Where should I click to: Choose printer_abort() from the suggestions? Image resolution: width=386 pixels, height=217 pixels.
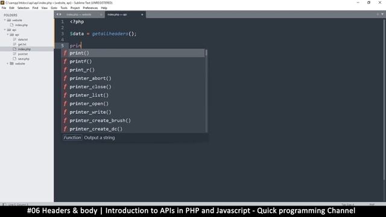pyautogui.click(x=133, y=78)
